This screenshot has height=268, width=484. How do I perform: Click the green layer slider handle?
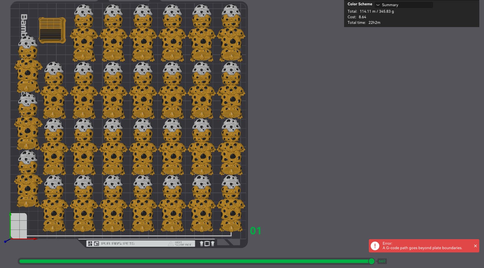tap(371, 261)
